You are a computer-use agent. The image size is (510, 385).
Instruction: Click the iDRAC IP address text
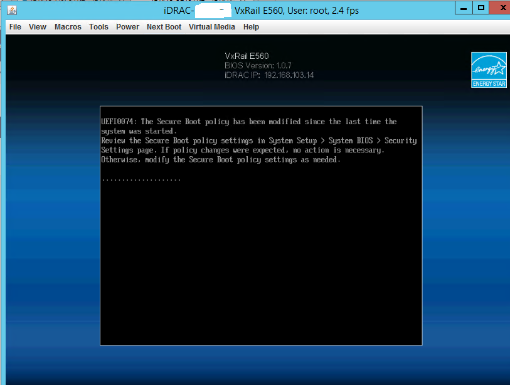270,75
